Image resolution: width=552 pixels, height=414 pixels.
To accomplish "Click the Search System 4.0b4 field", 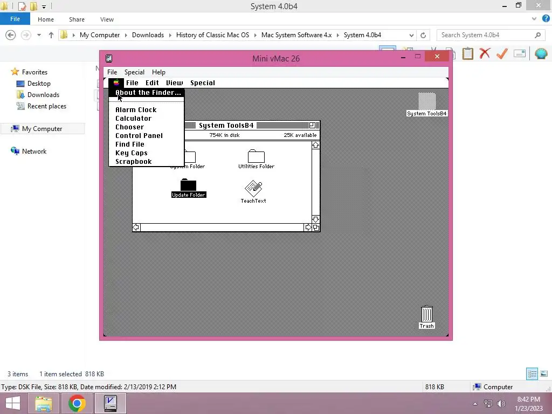I will pos(490,35).
